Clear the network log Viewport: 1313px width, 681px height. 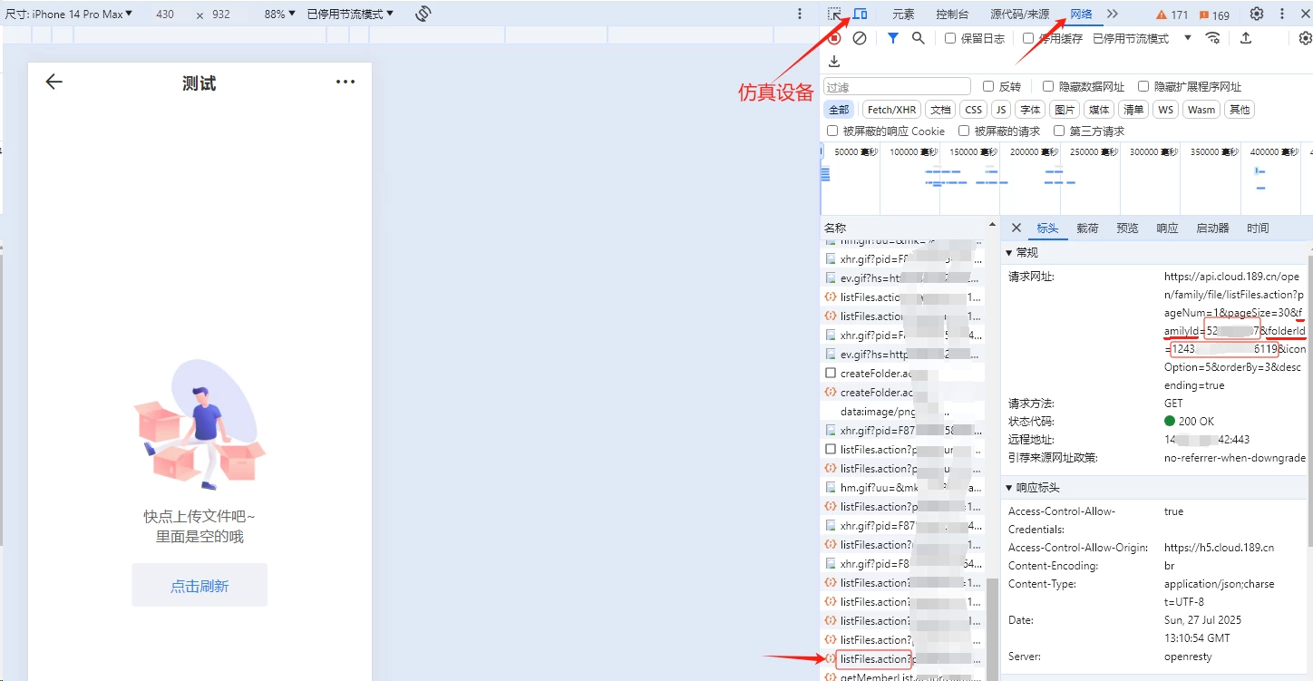(x=860, y=38)
